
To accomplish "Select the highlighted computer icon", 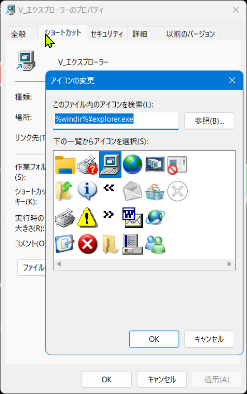I will (x=110, y=164).
